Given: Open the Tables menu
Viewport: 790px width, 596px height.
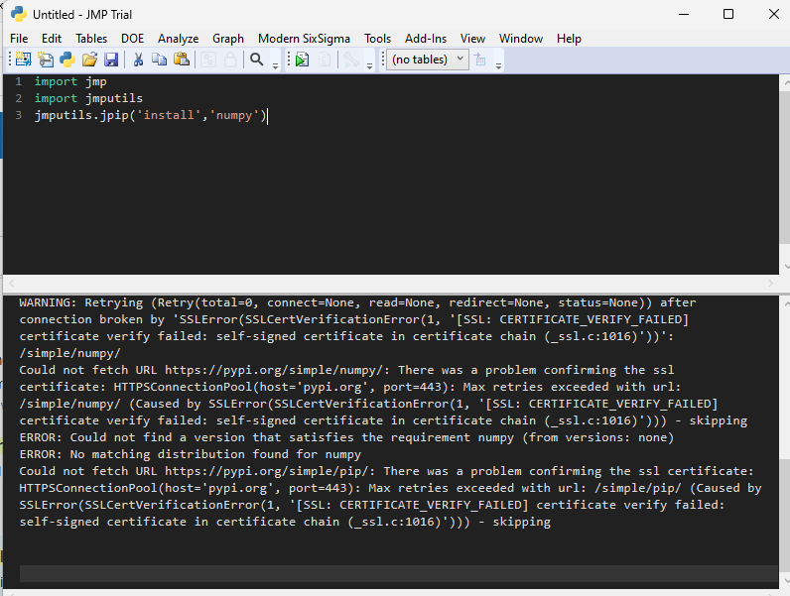Looking at the screenshot, I should (x=91, y=39).
